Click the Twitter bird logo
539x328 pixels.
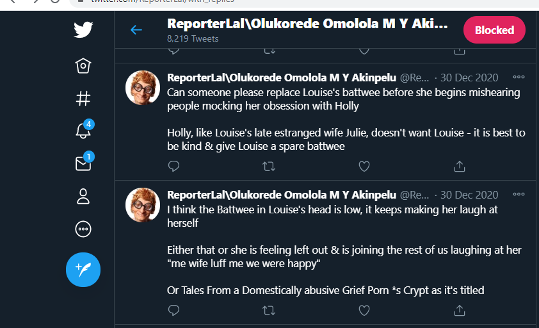(83, 30)
